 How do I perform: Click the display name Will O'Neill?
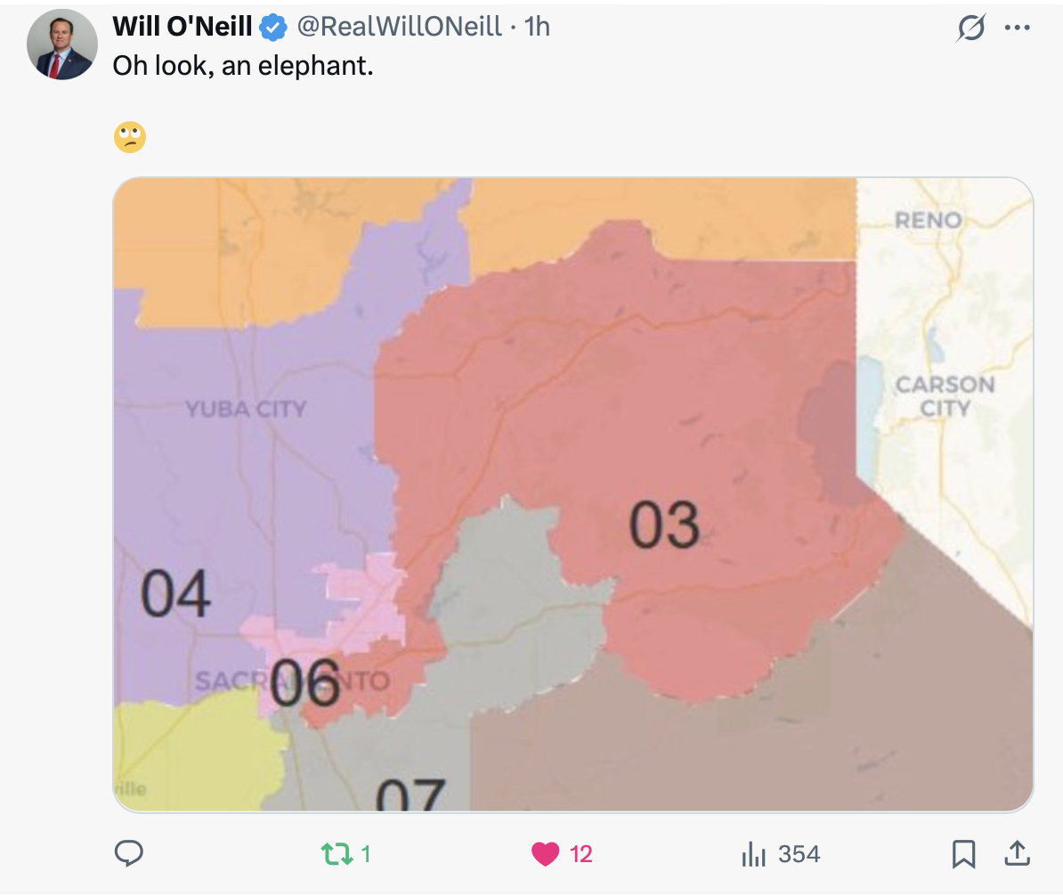[x=183, y=28]
